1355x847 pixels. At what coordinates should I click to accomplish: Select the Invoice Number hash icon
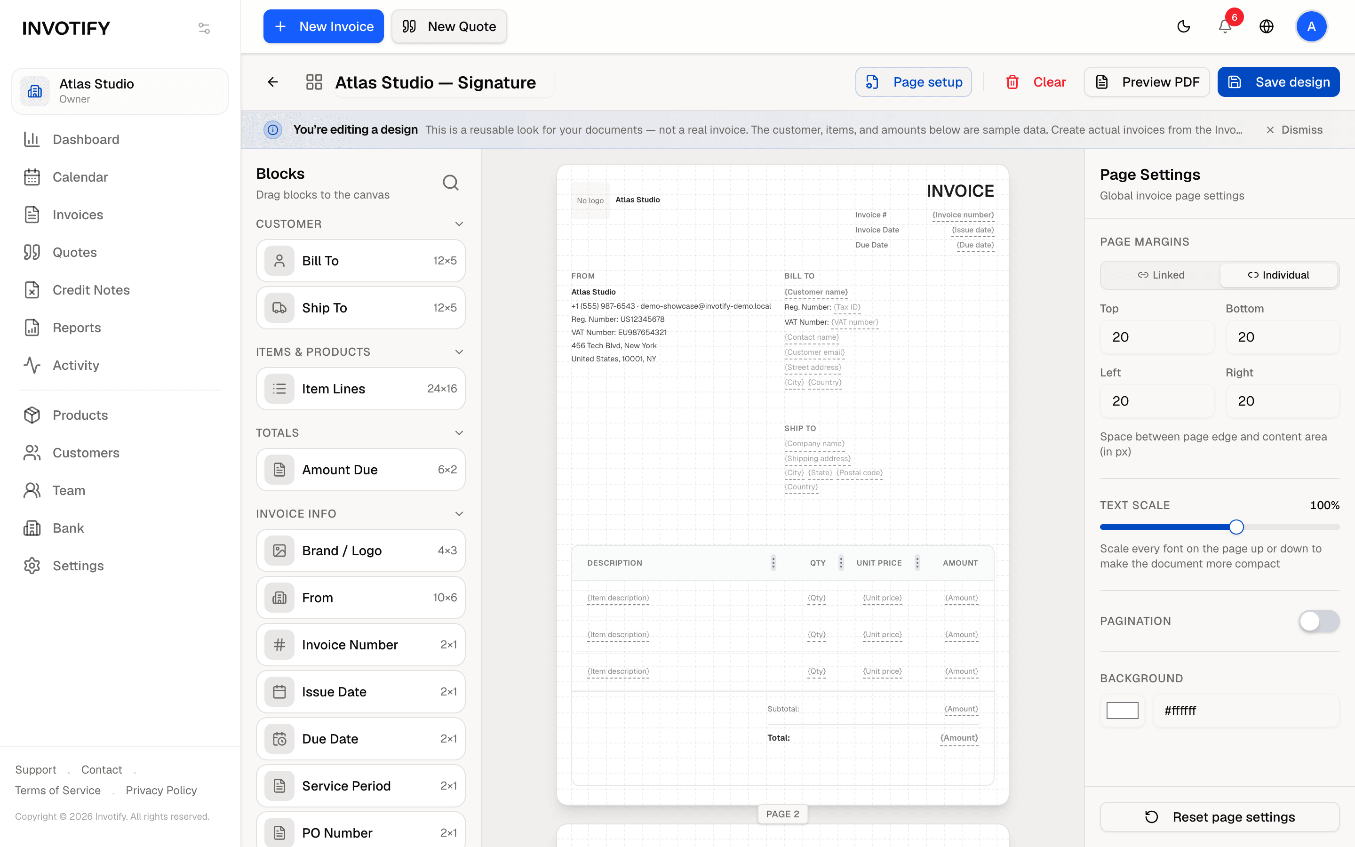279,645
